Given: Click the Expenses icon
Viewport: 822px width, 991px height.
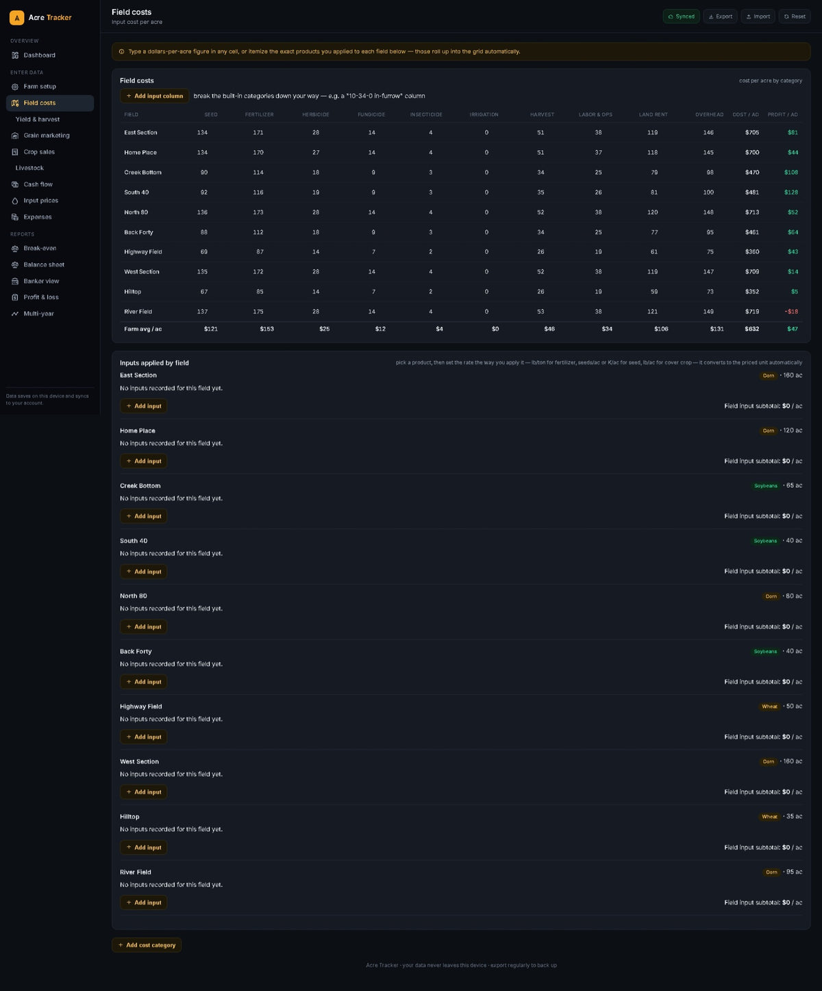Looking at the screenshot, I should [15, 217].
